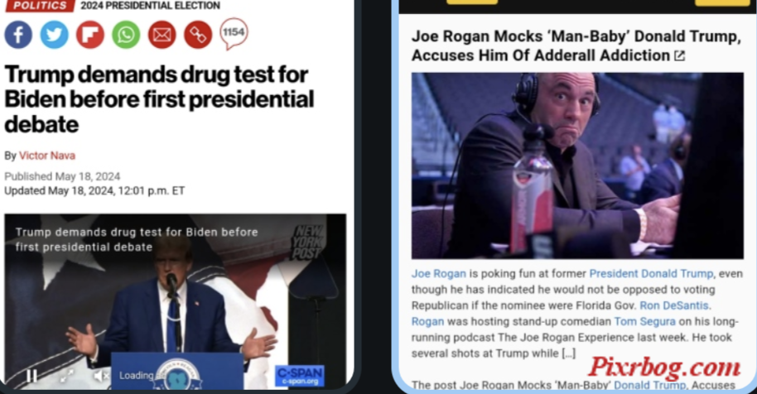Follow the President Donald Trump link
Screen dimensions: 757x394
(x=651, y=274)
